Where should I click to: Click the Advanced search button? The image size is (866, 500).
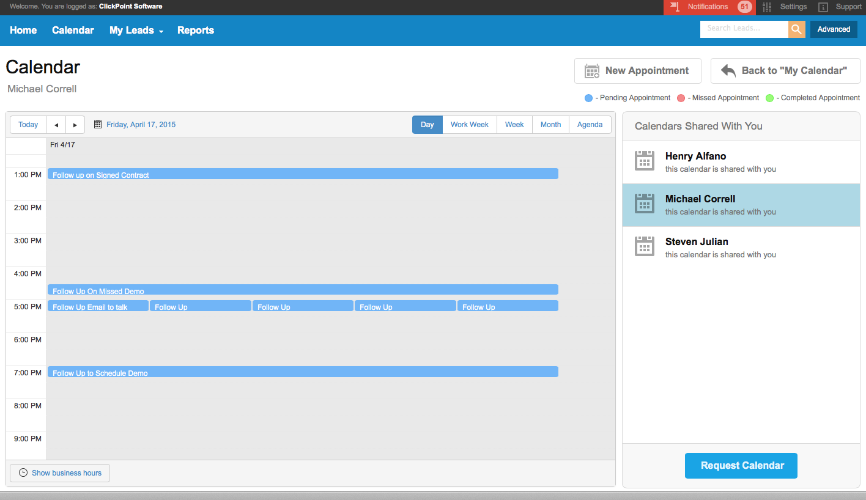[x=833, y=29]
